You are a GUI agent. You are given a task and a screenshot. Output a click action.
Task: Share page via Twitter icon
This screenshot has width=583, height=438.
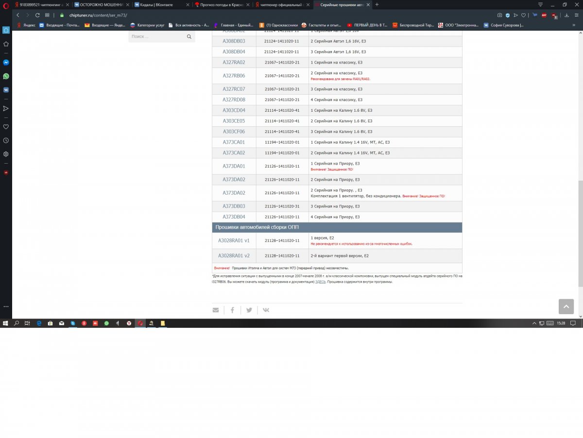click(x=249, y=310)
